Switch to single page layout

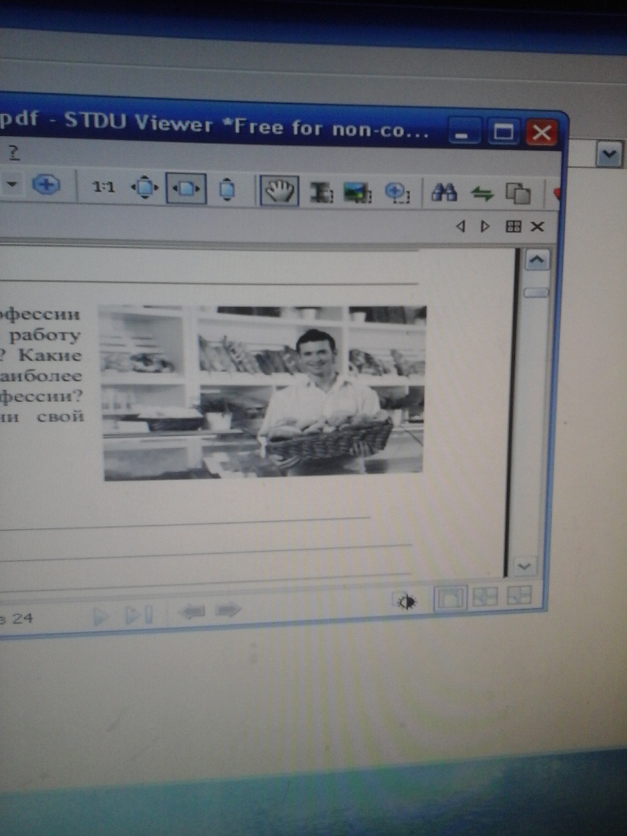point(450,599)
